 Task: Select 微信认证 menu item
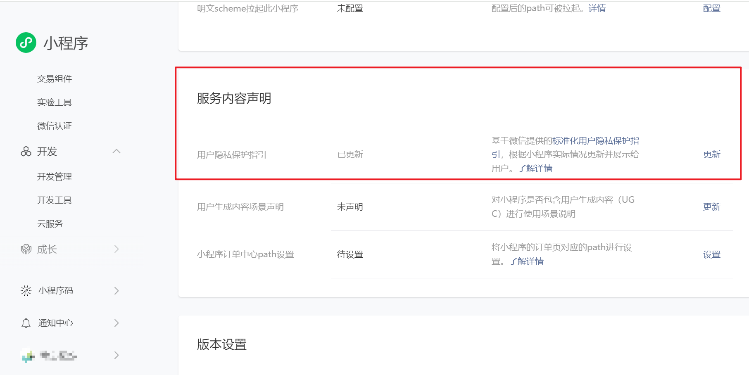pos(55,126)
